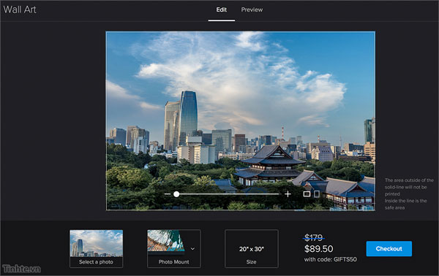Click the crossed-out $179 price
Image resolution: width=439 pixels, height=276 pixels.
click(314, 238)
